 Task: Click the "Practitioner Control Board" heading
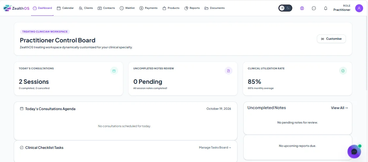pyautogui.click(x=57, y=40)
